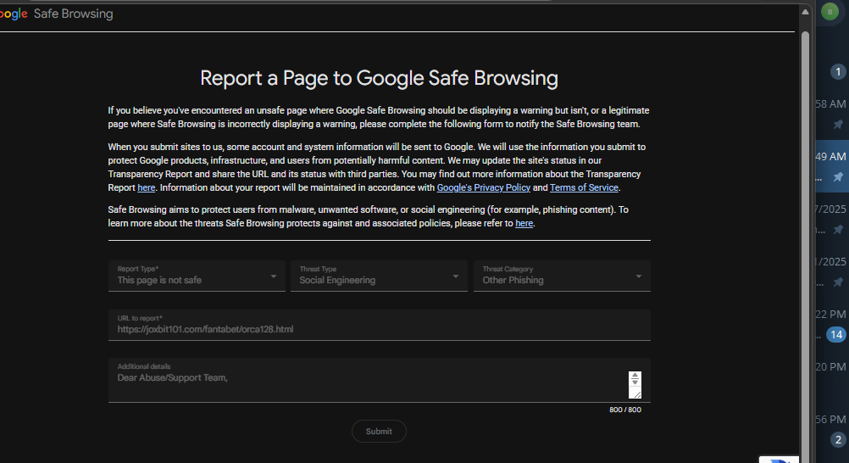This screenshot has height=463, width=849.
Task: Click the pin icon on 49 AM chat
Action: [x=838, y=177]
